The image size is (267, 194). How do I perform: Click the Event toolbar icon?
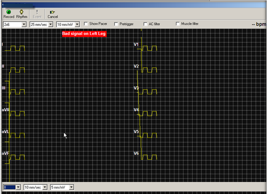pos(37,14)
